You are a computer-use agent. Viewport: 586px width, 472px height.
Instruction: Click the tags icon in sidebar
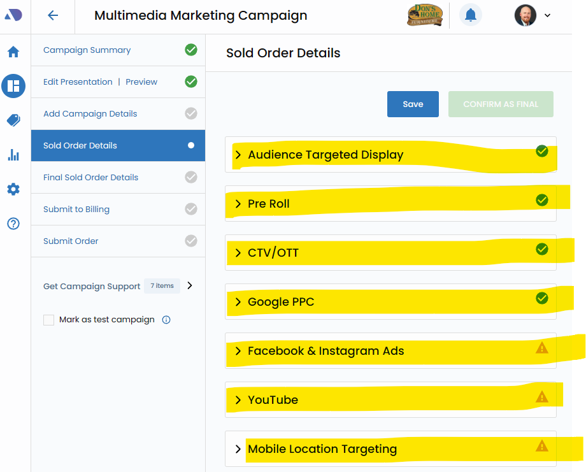point(13,120)
